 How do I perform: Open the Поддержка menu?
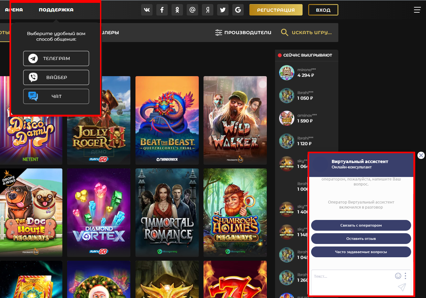(56, 10)
